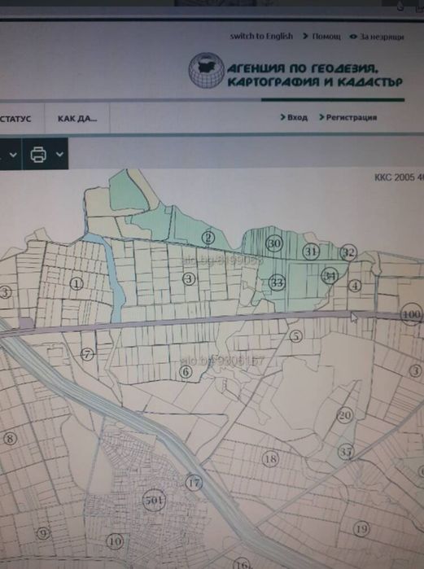This screenshot has height=569, width=424.
Task: Click block marker 18 on the map
Action: (270, 459)
